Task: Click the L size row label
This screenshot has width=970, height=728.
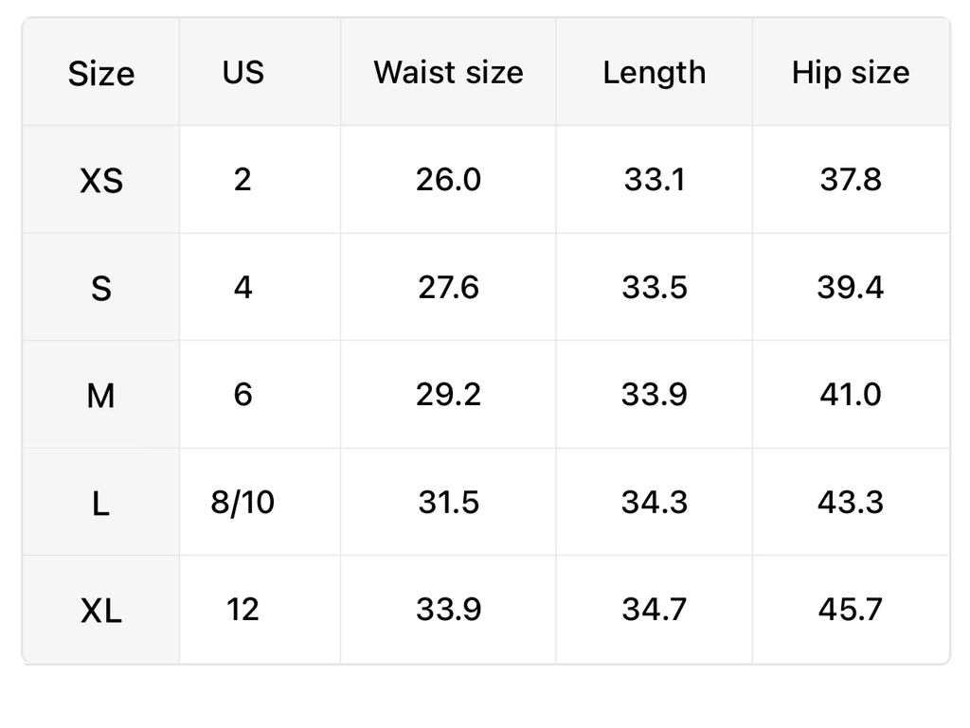Action: 101,503
